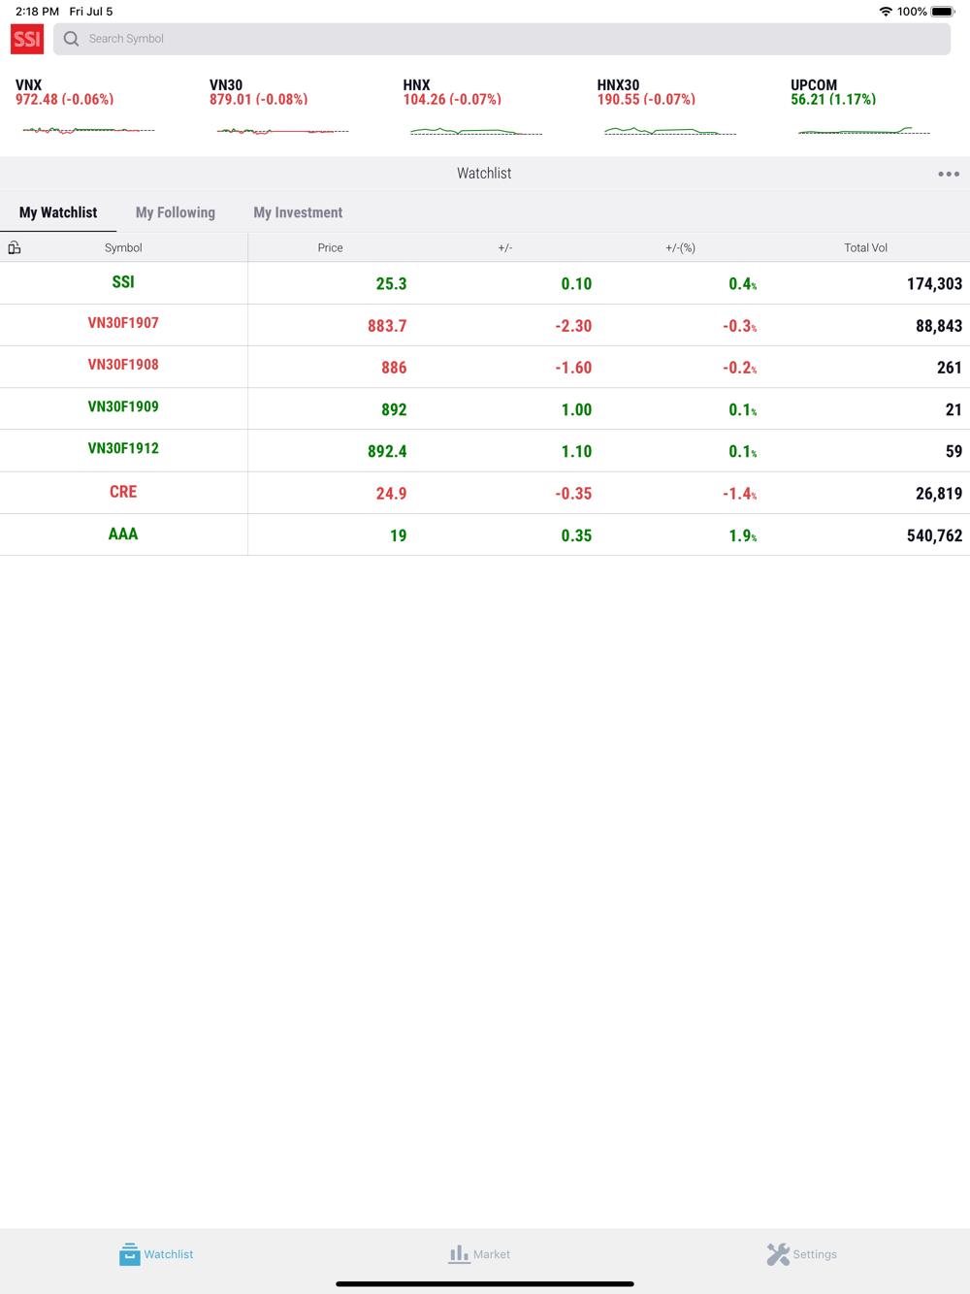The image size is (970, 1294).
Task: Tap the red SSI logo icon
Action: [x=27, y=39]
